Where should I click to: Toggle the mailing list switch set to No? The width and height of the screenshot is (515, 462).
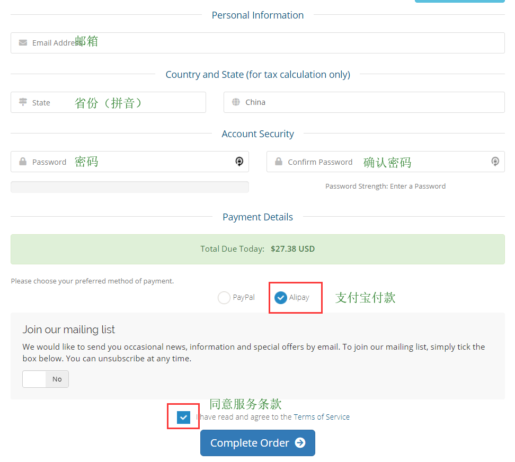point(46,379)
